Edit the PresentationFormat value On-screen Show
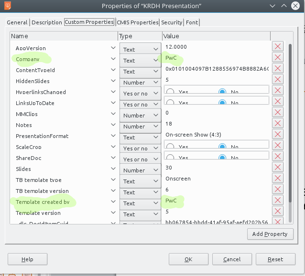Screen dimensions: 305x276 (216, 135)
